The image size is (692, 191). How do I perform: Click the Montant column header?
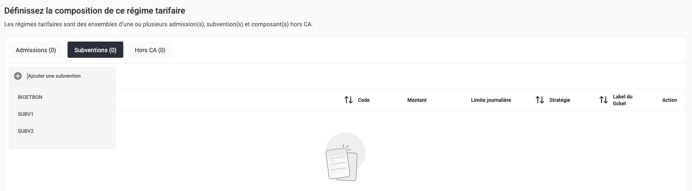coord(417,100)
